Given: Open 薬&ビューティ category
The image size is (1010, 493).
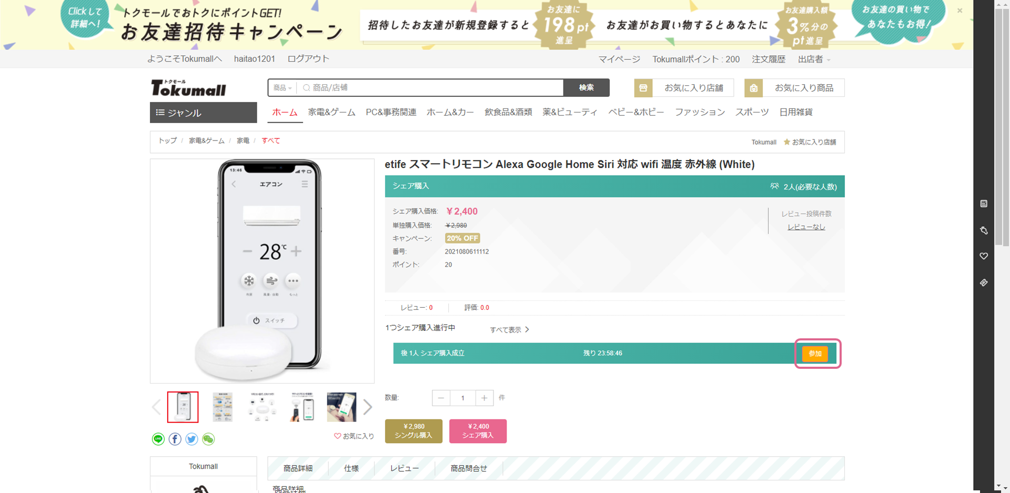Looking at the screenshot, I should point(570,112).
